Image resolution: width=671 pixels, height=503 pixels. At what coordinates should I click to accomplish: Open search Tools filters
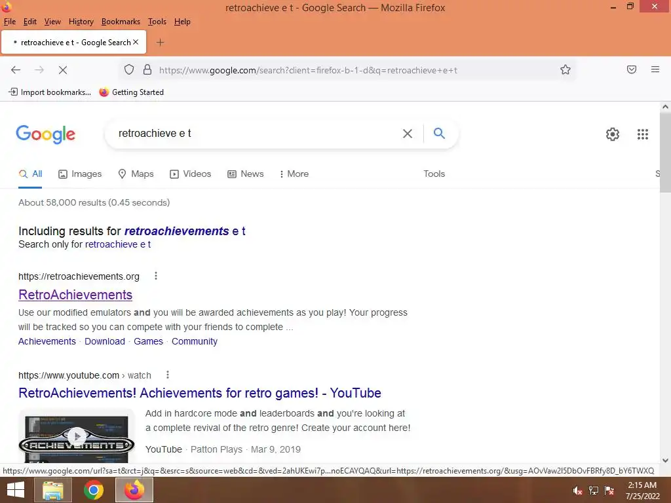tap(434, 174)
